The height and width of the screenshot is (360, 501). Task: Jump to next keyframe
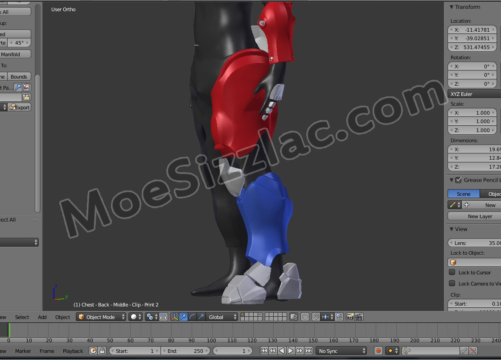300,351
